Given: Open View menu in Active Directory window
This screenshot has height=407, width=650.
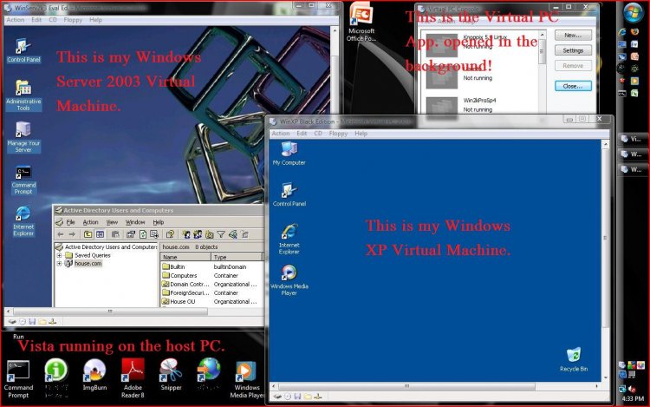Looking at the screenshot, I should coord(112,222).
